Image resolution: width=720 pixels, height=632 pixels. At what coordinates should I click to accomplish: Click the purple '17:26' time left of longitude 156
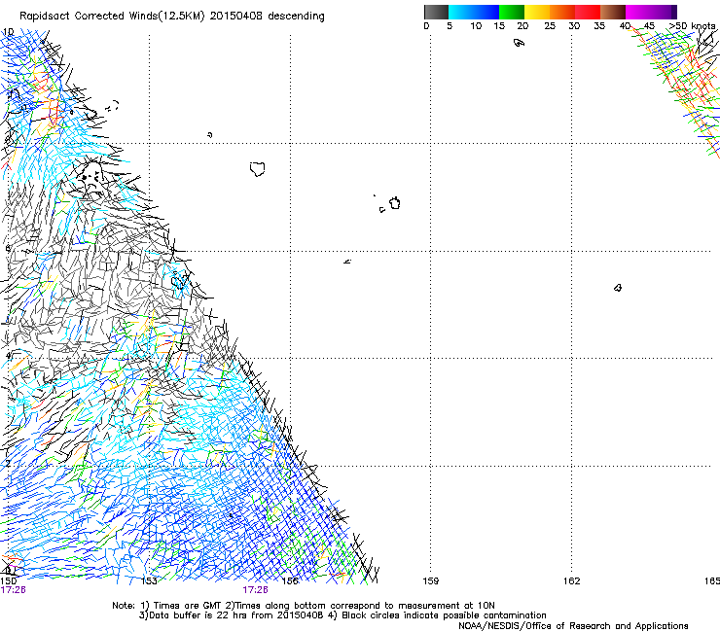tap(255, 590)
